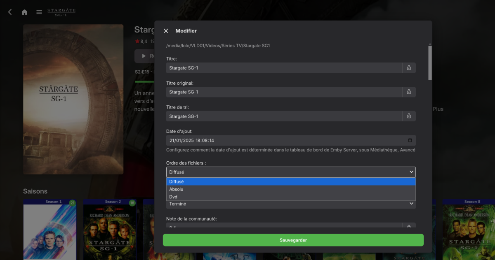495x260 pixels.
Task: Click the play button behind the dialog
Action: click(144, 56)
